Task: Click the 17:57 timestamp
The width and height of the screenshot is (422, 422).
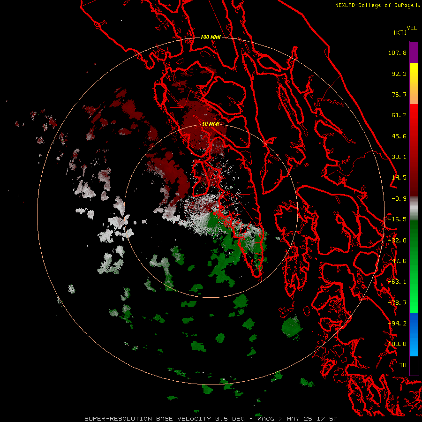Action: point(327,419)
